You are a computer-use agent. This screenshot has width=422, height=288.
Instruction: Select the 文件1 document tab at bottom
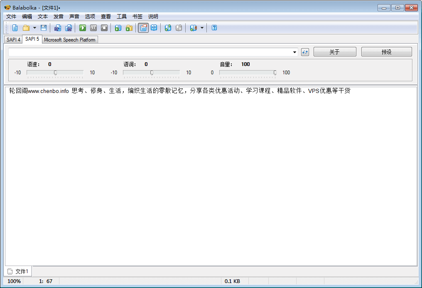click(x=18, y=271)
